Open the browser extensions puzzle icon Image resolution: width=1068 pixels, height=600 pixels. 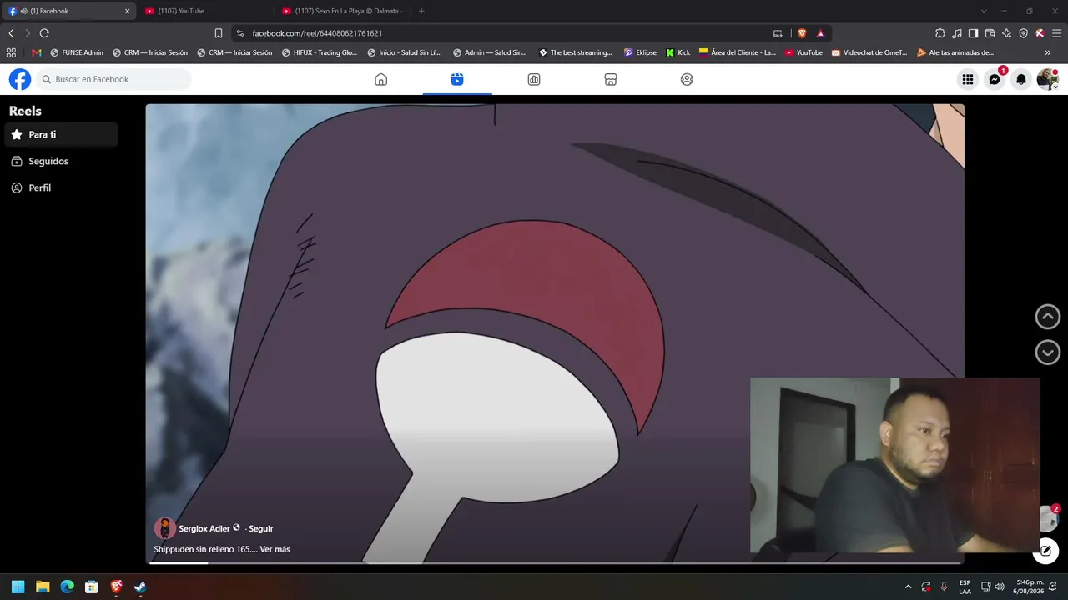(x=940, y=33)
